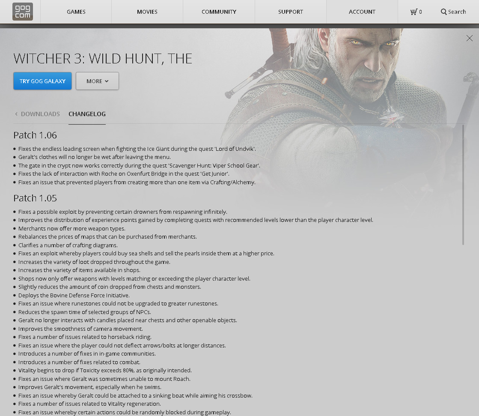Click the Patch 1.05 heading
Viewport: 479px width, 416px height.
click(x=35, y=198)
